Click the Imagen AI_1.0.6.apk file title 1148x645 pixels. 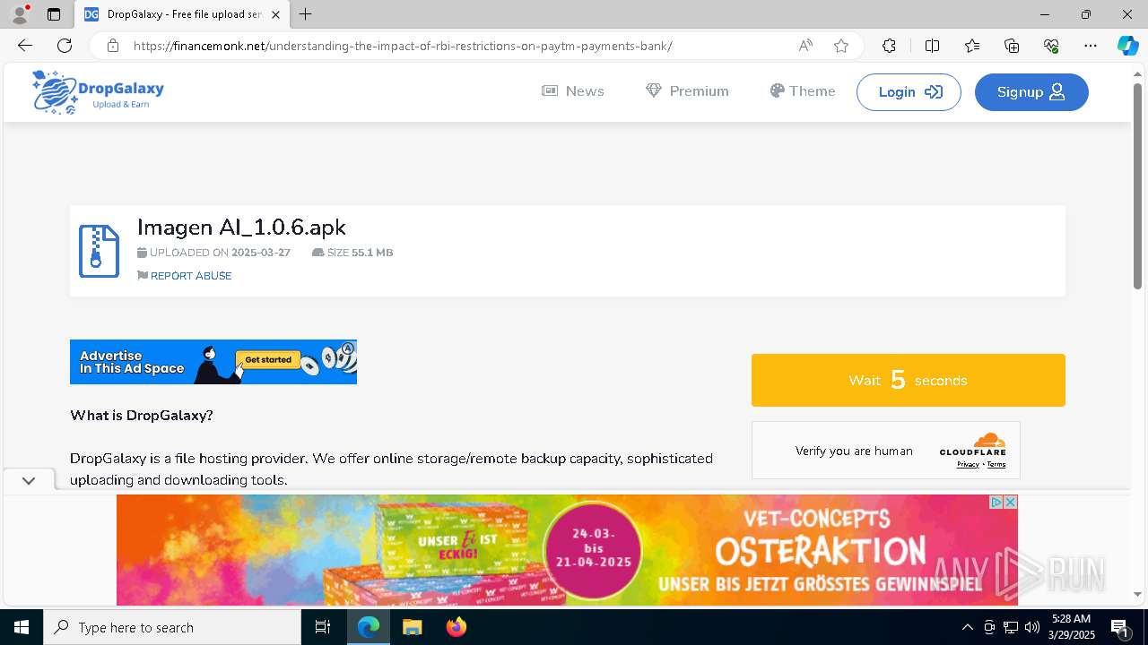click(x=241, y=227)
